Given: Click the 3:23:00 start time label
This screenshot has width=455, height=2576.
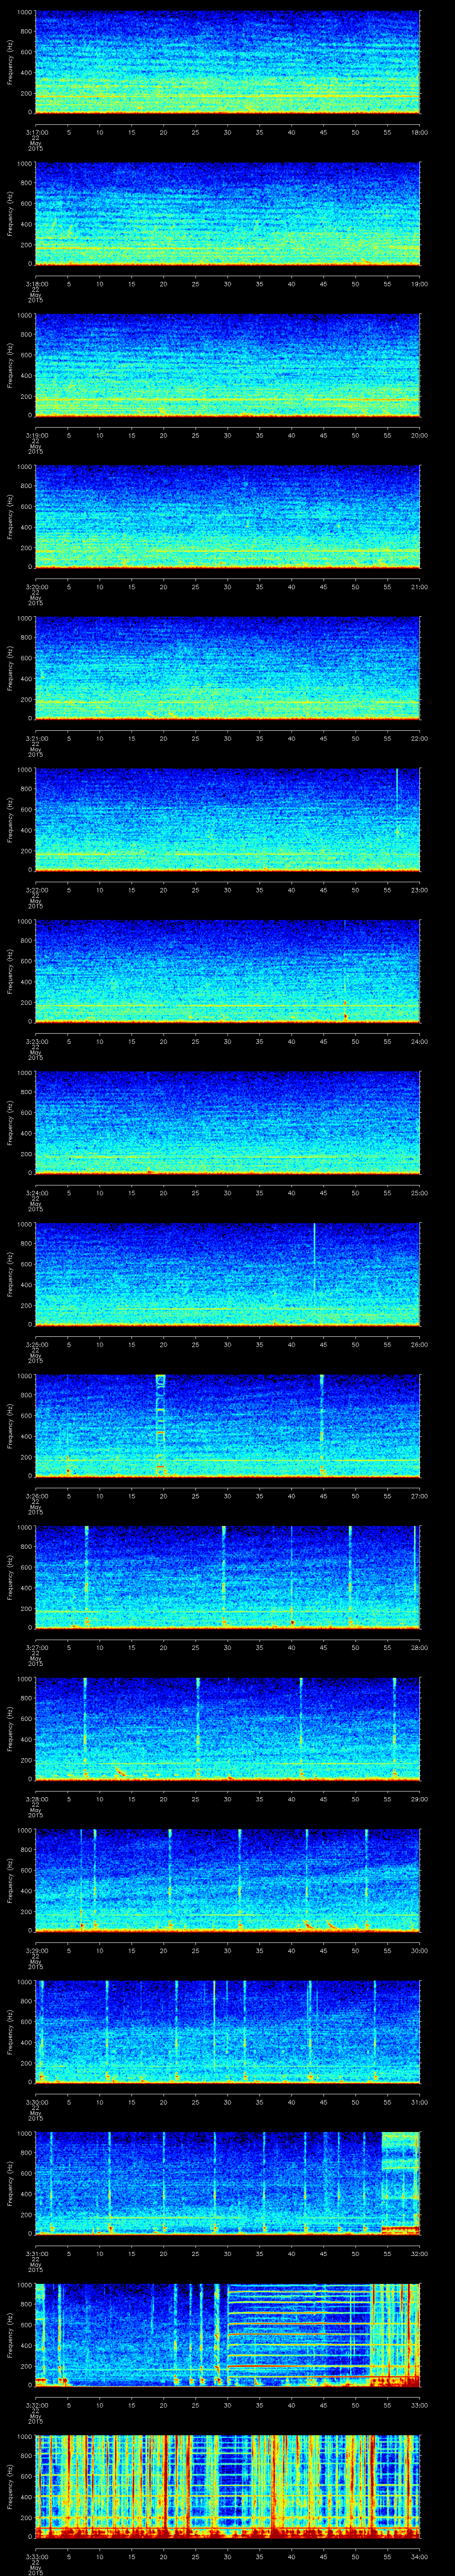Looking at the screenshot, I should (x=36, y=1041).
